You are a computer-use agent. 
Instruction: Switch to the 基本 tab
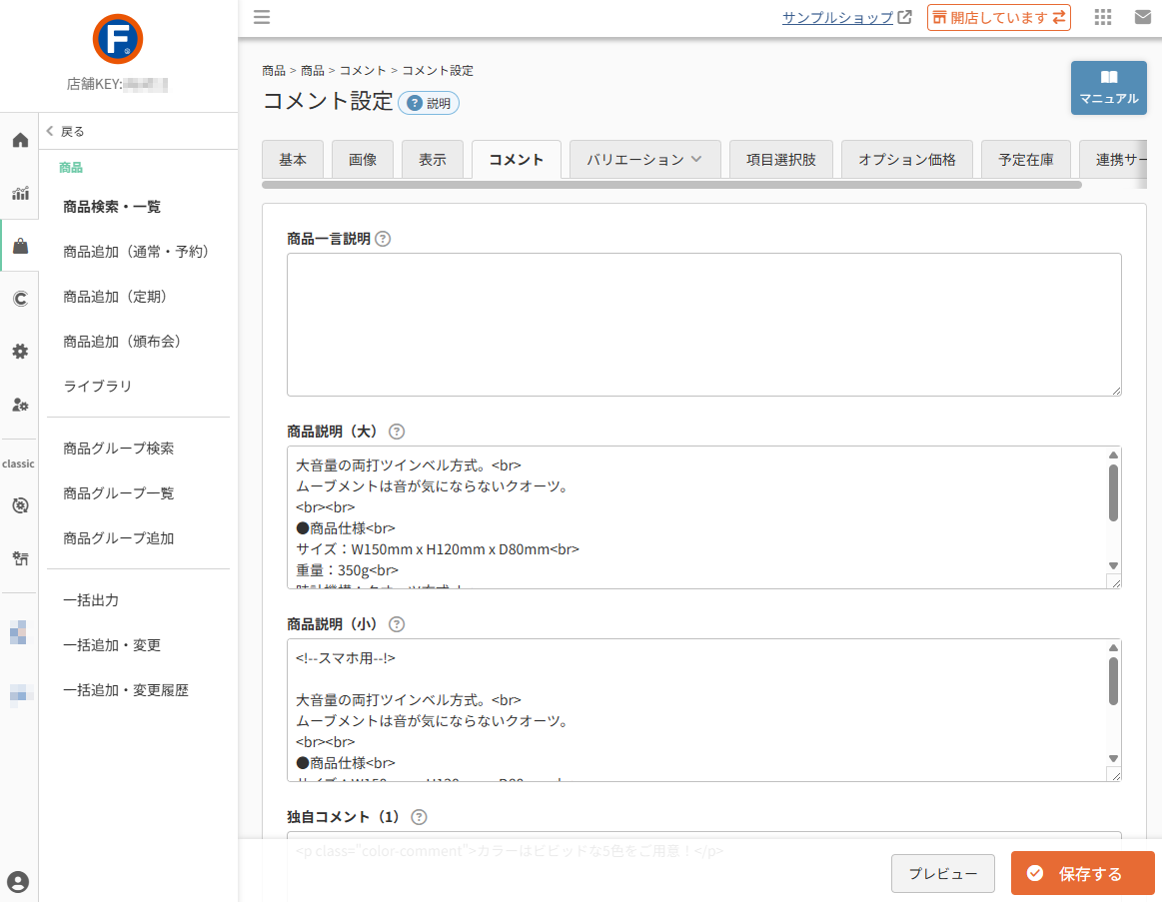pos(293,160)
